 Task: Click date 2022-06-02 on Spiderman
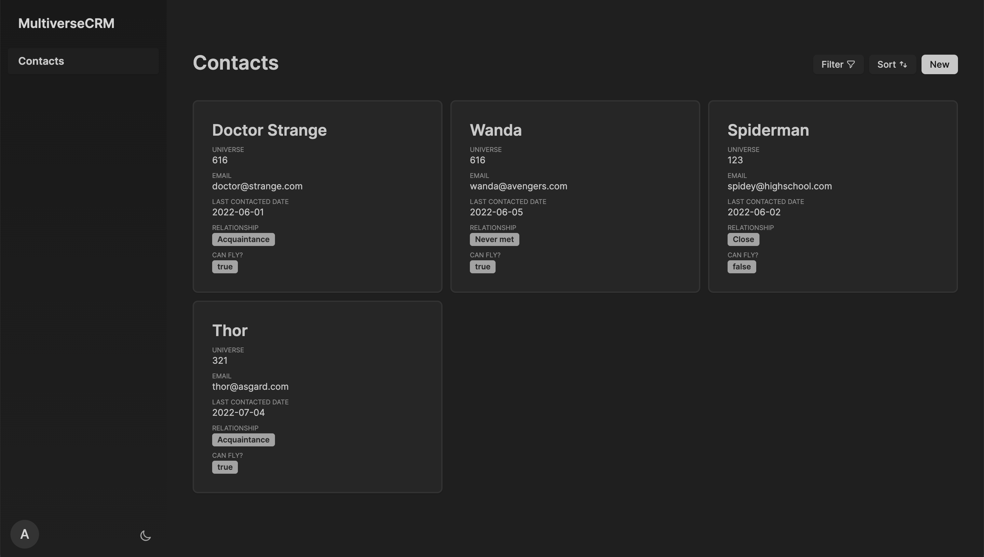coord(754,212)
